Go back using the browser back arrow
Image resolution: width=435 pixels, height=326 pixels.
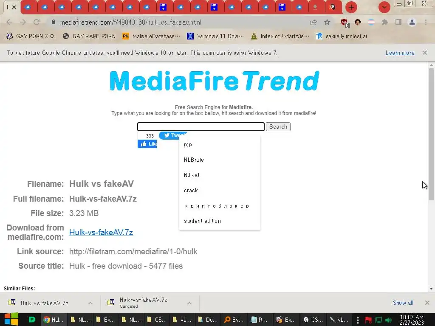[9, 22]
